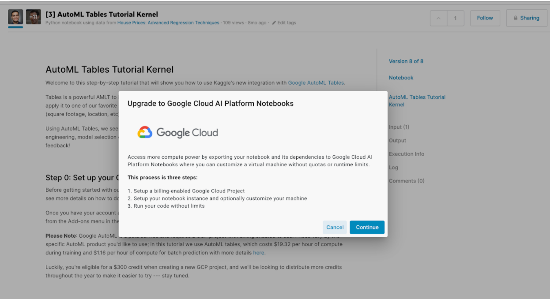This screenshot has width=550, height=299.
Task: Open the Log section
Action: point(393,168)
